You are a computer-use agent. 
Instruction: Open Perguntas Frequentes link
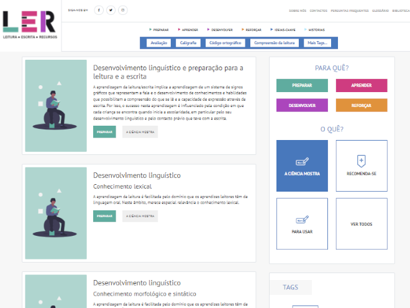point(350,11)
